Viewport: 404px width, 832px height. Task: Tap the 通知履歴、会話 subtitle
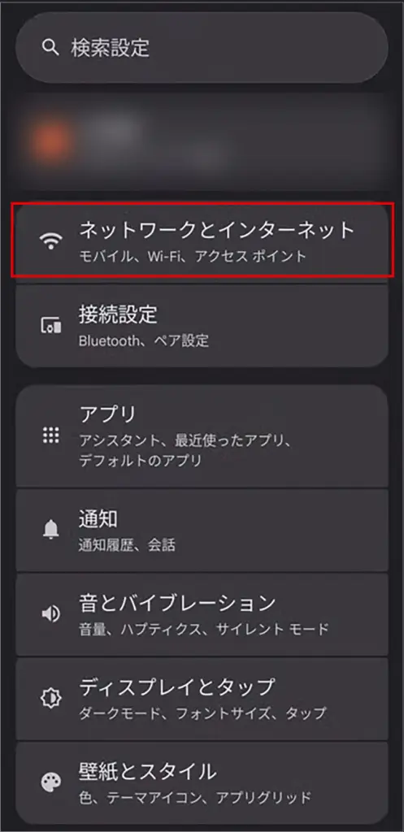click(x=127, y=544)
